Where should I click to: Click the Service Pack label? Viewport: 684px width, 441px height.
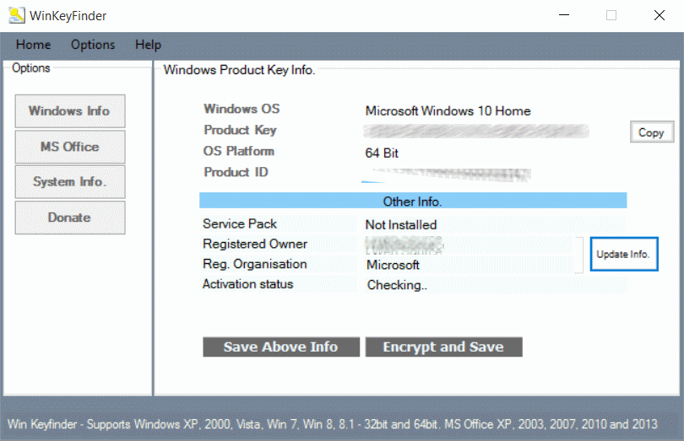240,223
